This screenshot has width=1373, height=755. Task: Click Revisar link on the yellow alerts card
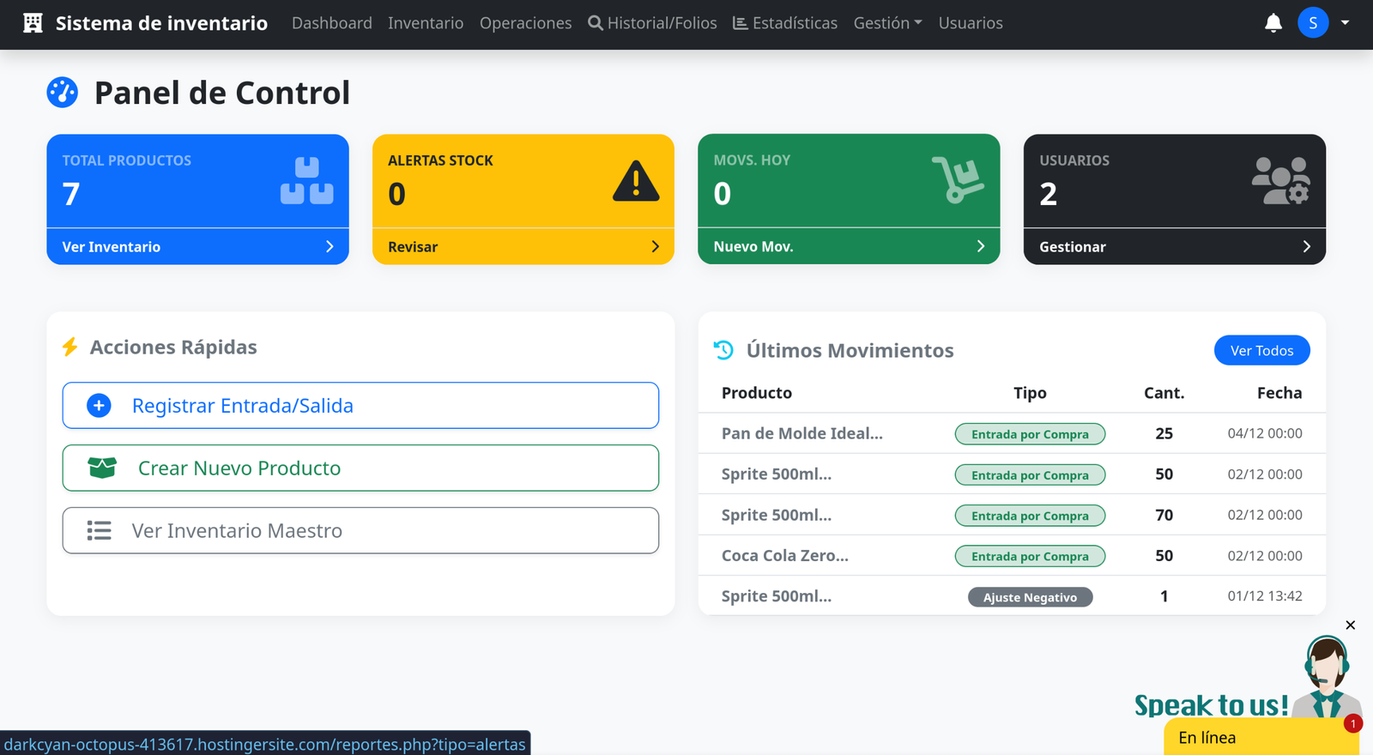click(x=413, y=247)
